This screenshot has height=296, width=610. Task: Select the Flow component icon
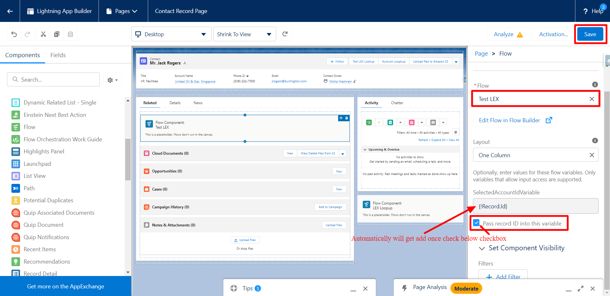click(x=16, y=127)
